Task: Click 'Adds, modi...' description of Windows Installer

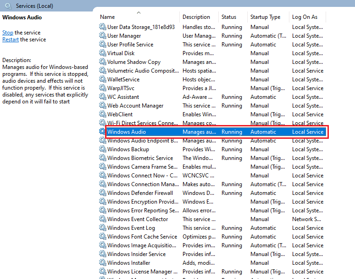Action: pos(199,263)
